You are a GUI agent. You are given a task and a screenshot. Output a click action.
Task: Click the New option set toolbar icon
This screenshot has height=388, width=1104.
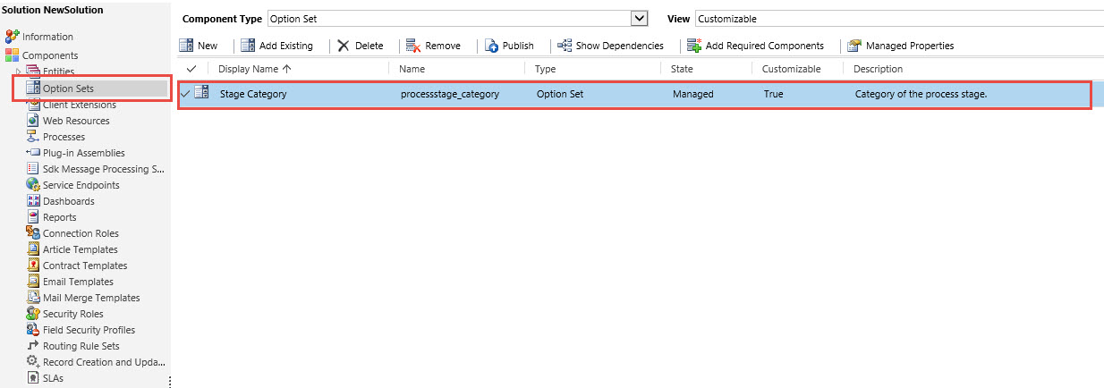point(187,46)
